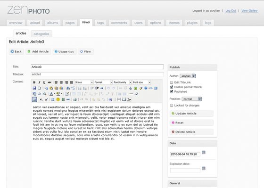Toggle underline formatting
The height and width of the screenshot is (188, 264).
(x=44, y=82)
